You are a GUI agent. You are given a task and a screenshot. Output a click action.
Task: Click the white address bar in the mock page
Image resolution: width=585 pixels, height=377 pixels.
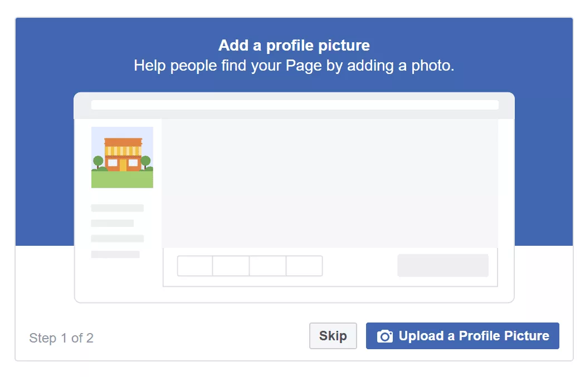click(x=294, y=105)
